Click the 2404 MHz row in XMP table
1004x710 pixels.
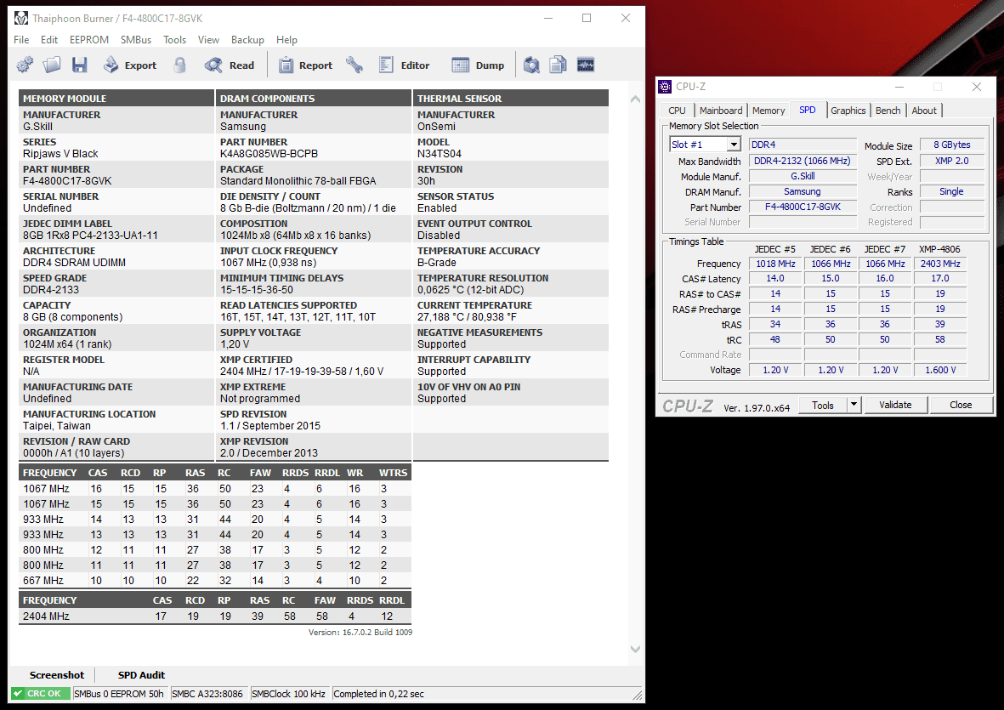pyautogui.click(x=214, y=616)
